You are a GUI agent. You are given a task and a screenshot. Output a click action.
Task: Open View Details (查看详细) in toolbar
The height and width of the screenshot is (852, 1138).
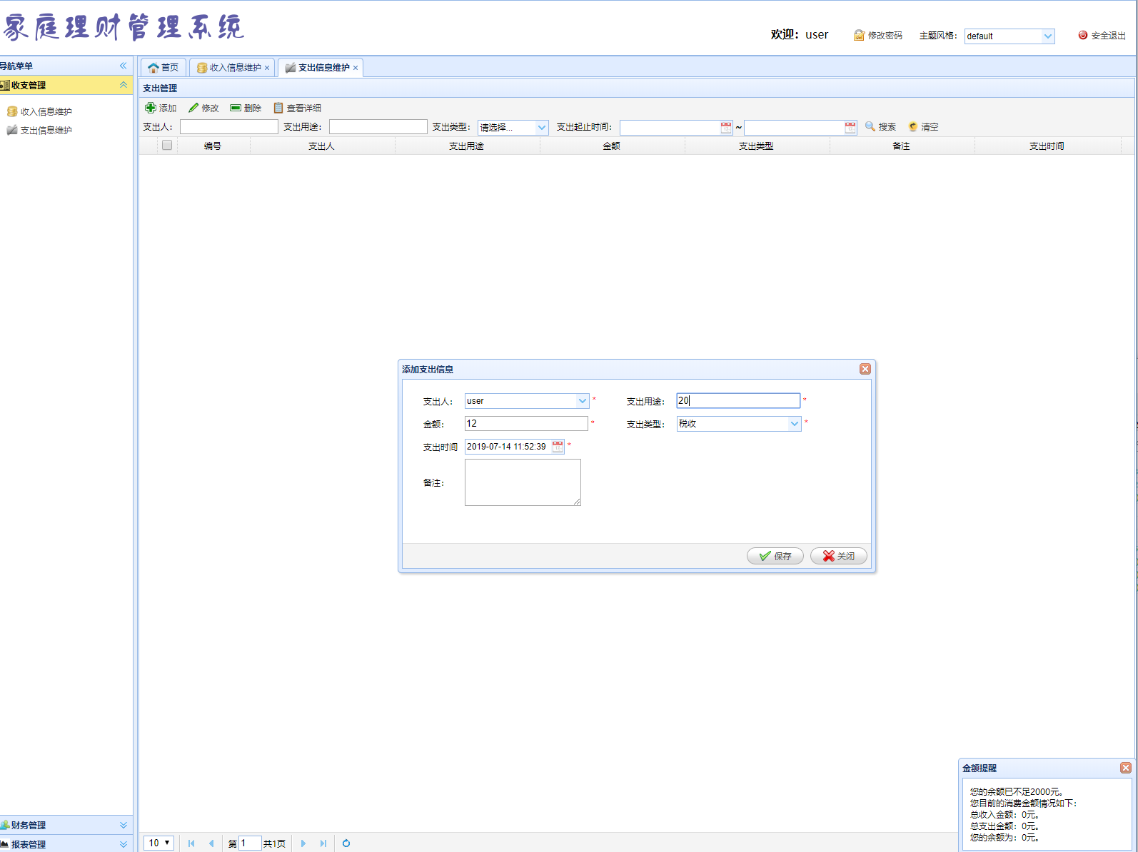(278, 108)
